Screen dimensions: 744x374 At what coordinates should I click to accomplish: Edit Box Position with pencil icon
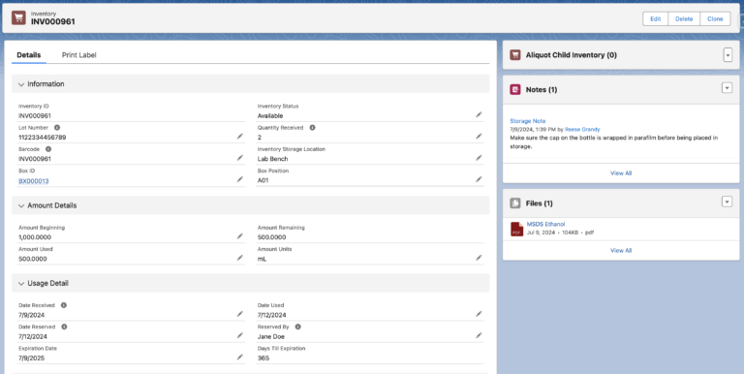tap(479, 179)
